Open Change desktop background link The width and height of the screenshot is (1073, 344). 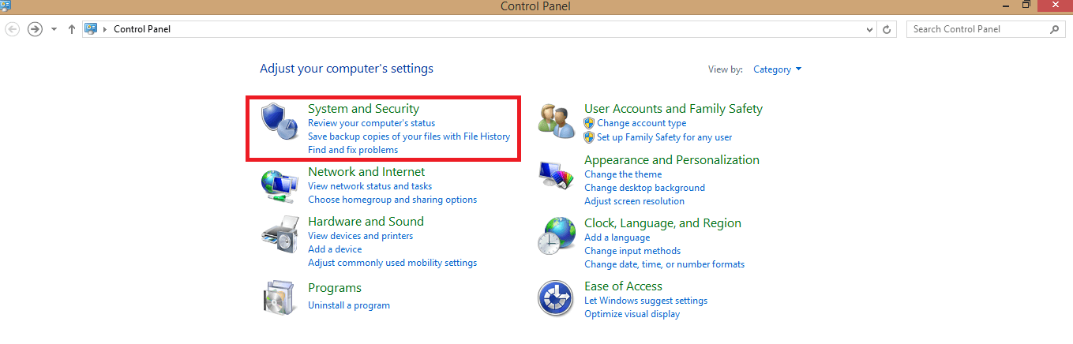644,188
